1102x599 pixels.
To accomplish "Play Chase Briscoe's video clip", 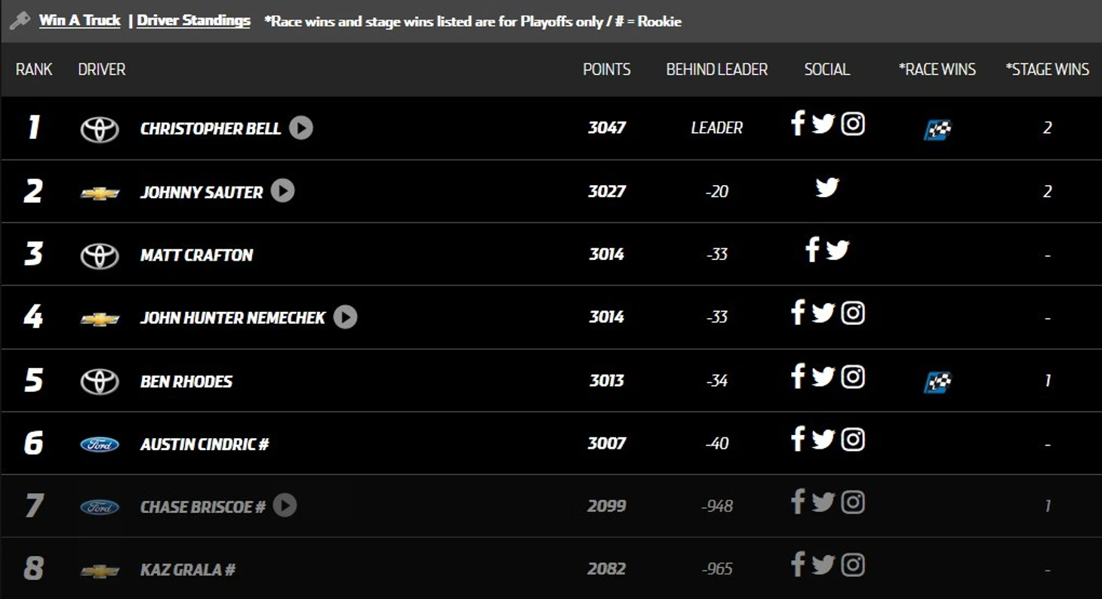I will 285,505.
